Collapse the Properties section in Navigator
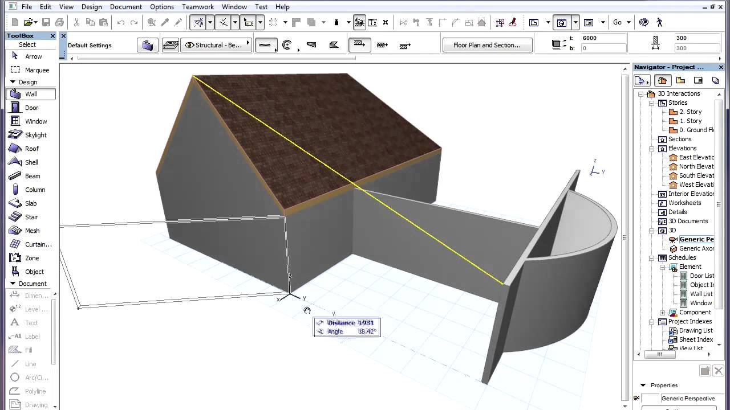The image size is (730, 410). coord(643,386)
